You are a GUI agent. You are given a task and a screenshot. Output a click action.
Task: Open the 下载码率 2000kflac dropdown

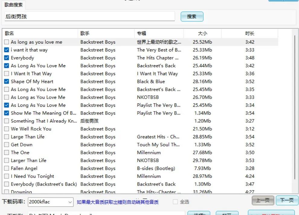(50, 202)
